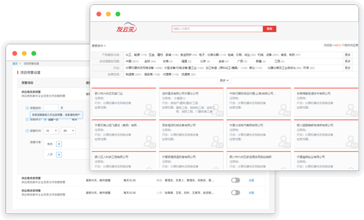Filter business type by 服务商
The height and width of the screenshot is (220, 364).
(152, 74)
